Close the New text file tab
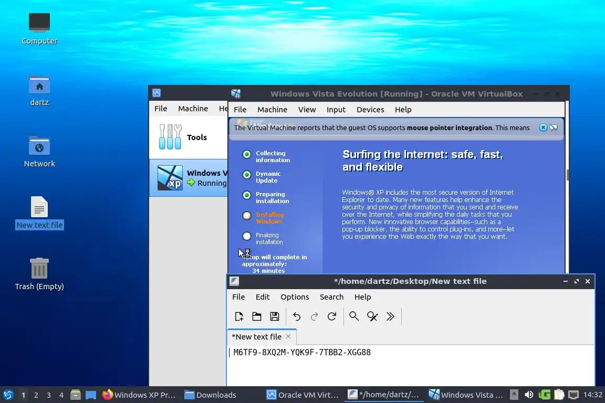 [288, 337]
